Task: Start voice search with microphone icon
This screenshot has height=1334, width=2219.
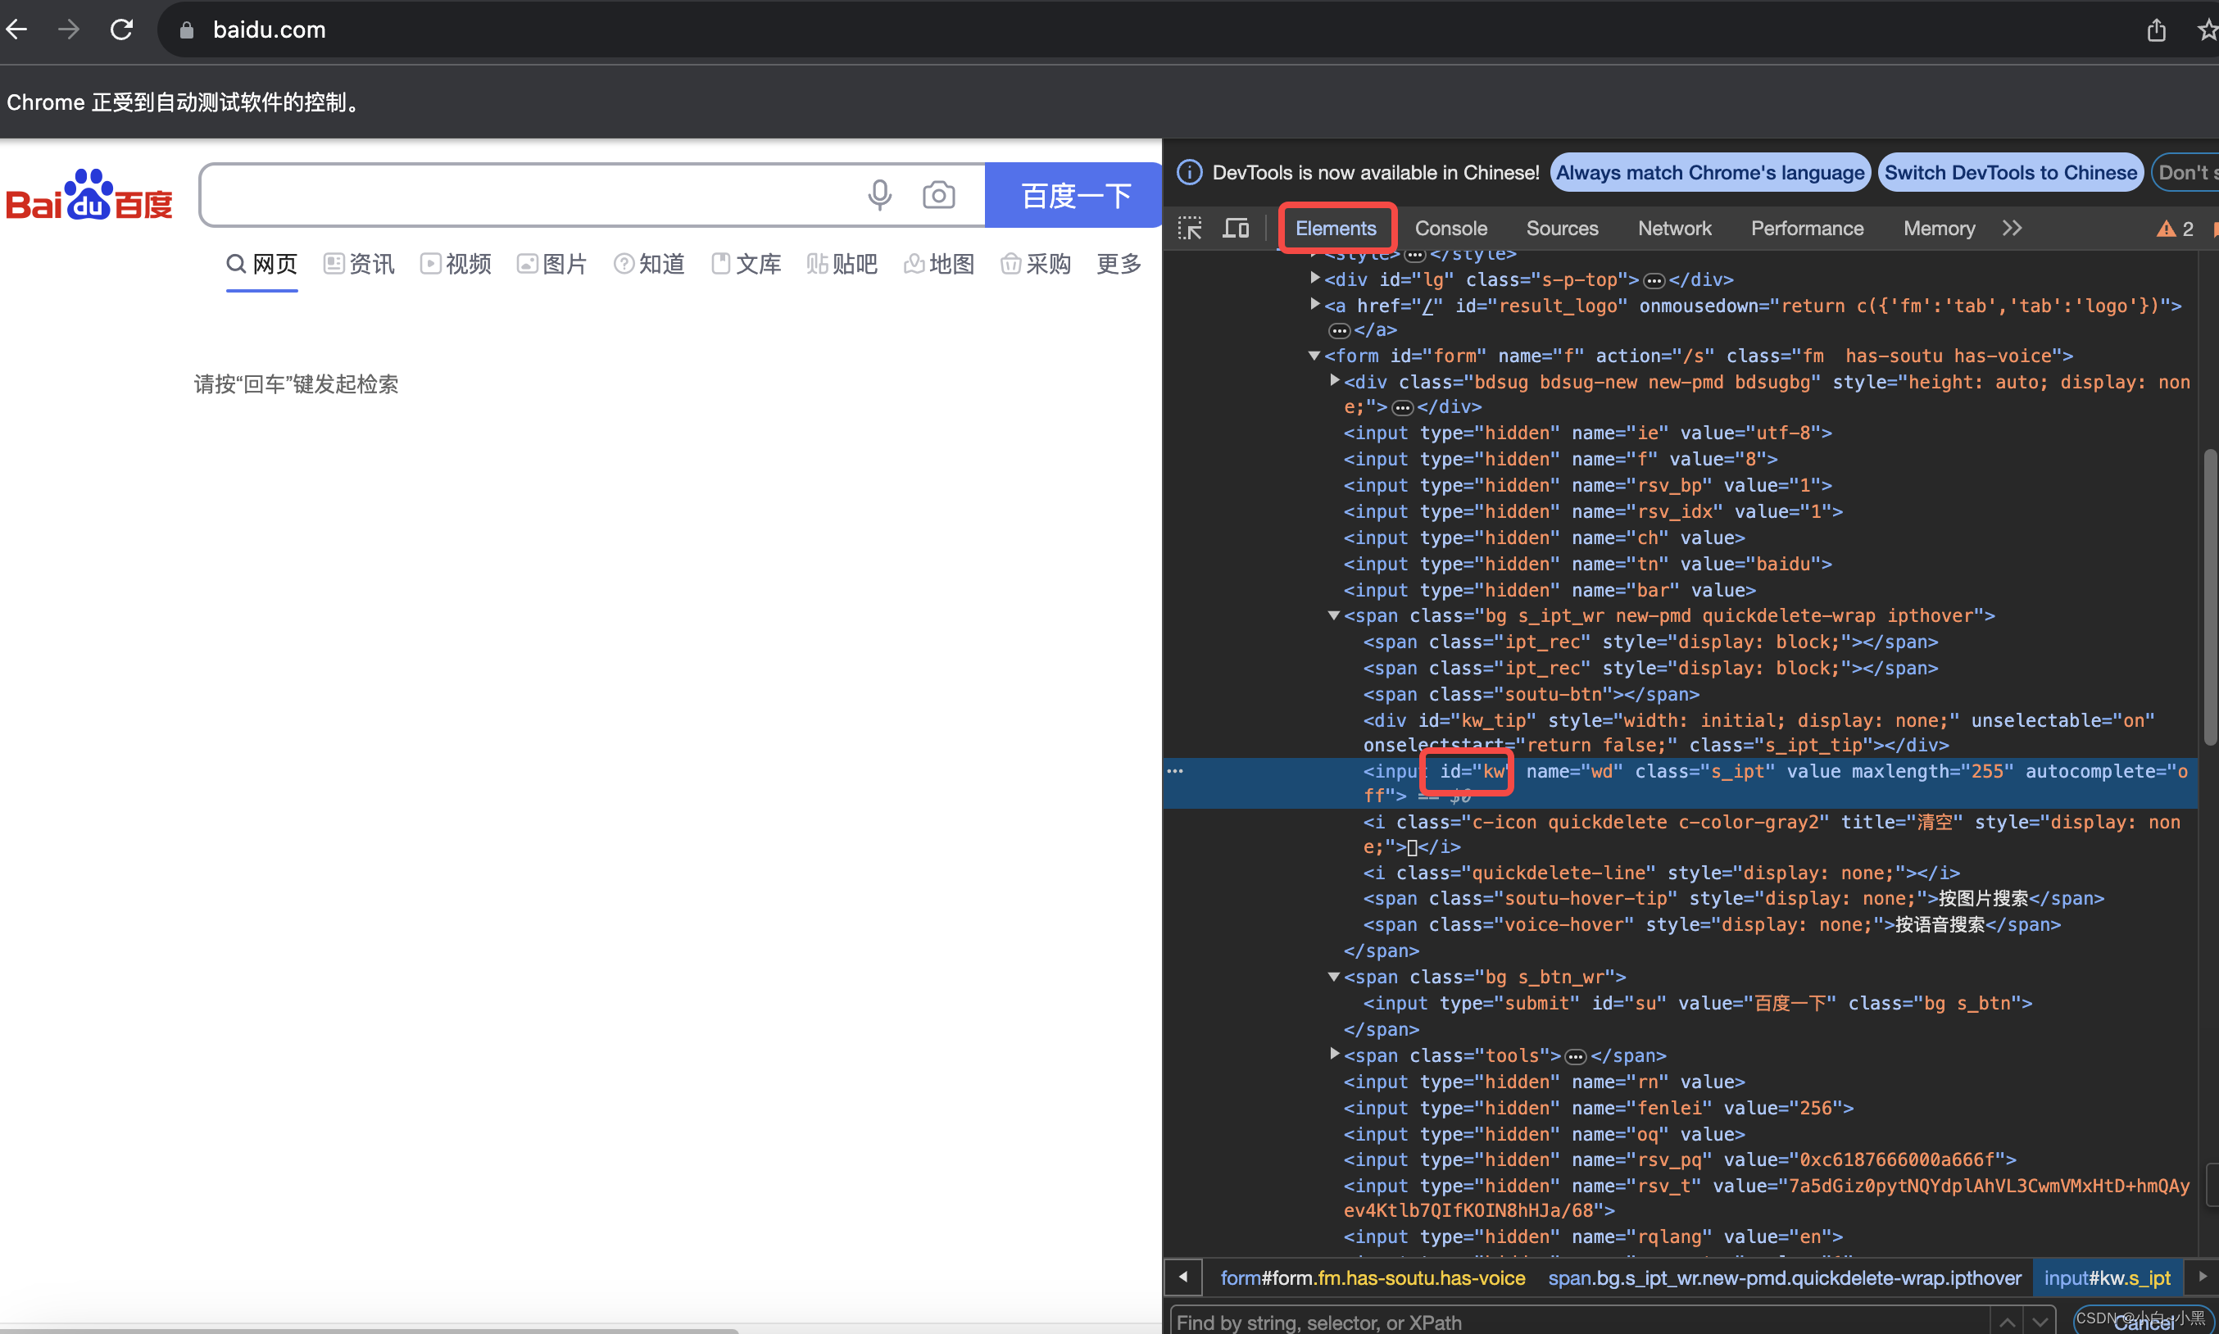Action: coord(880,194)
